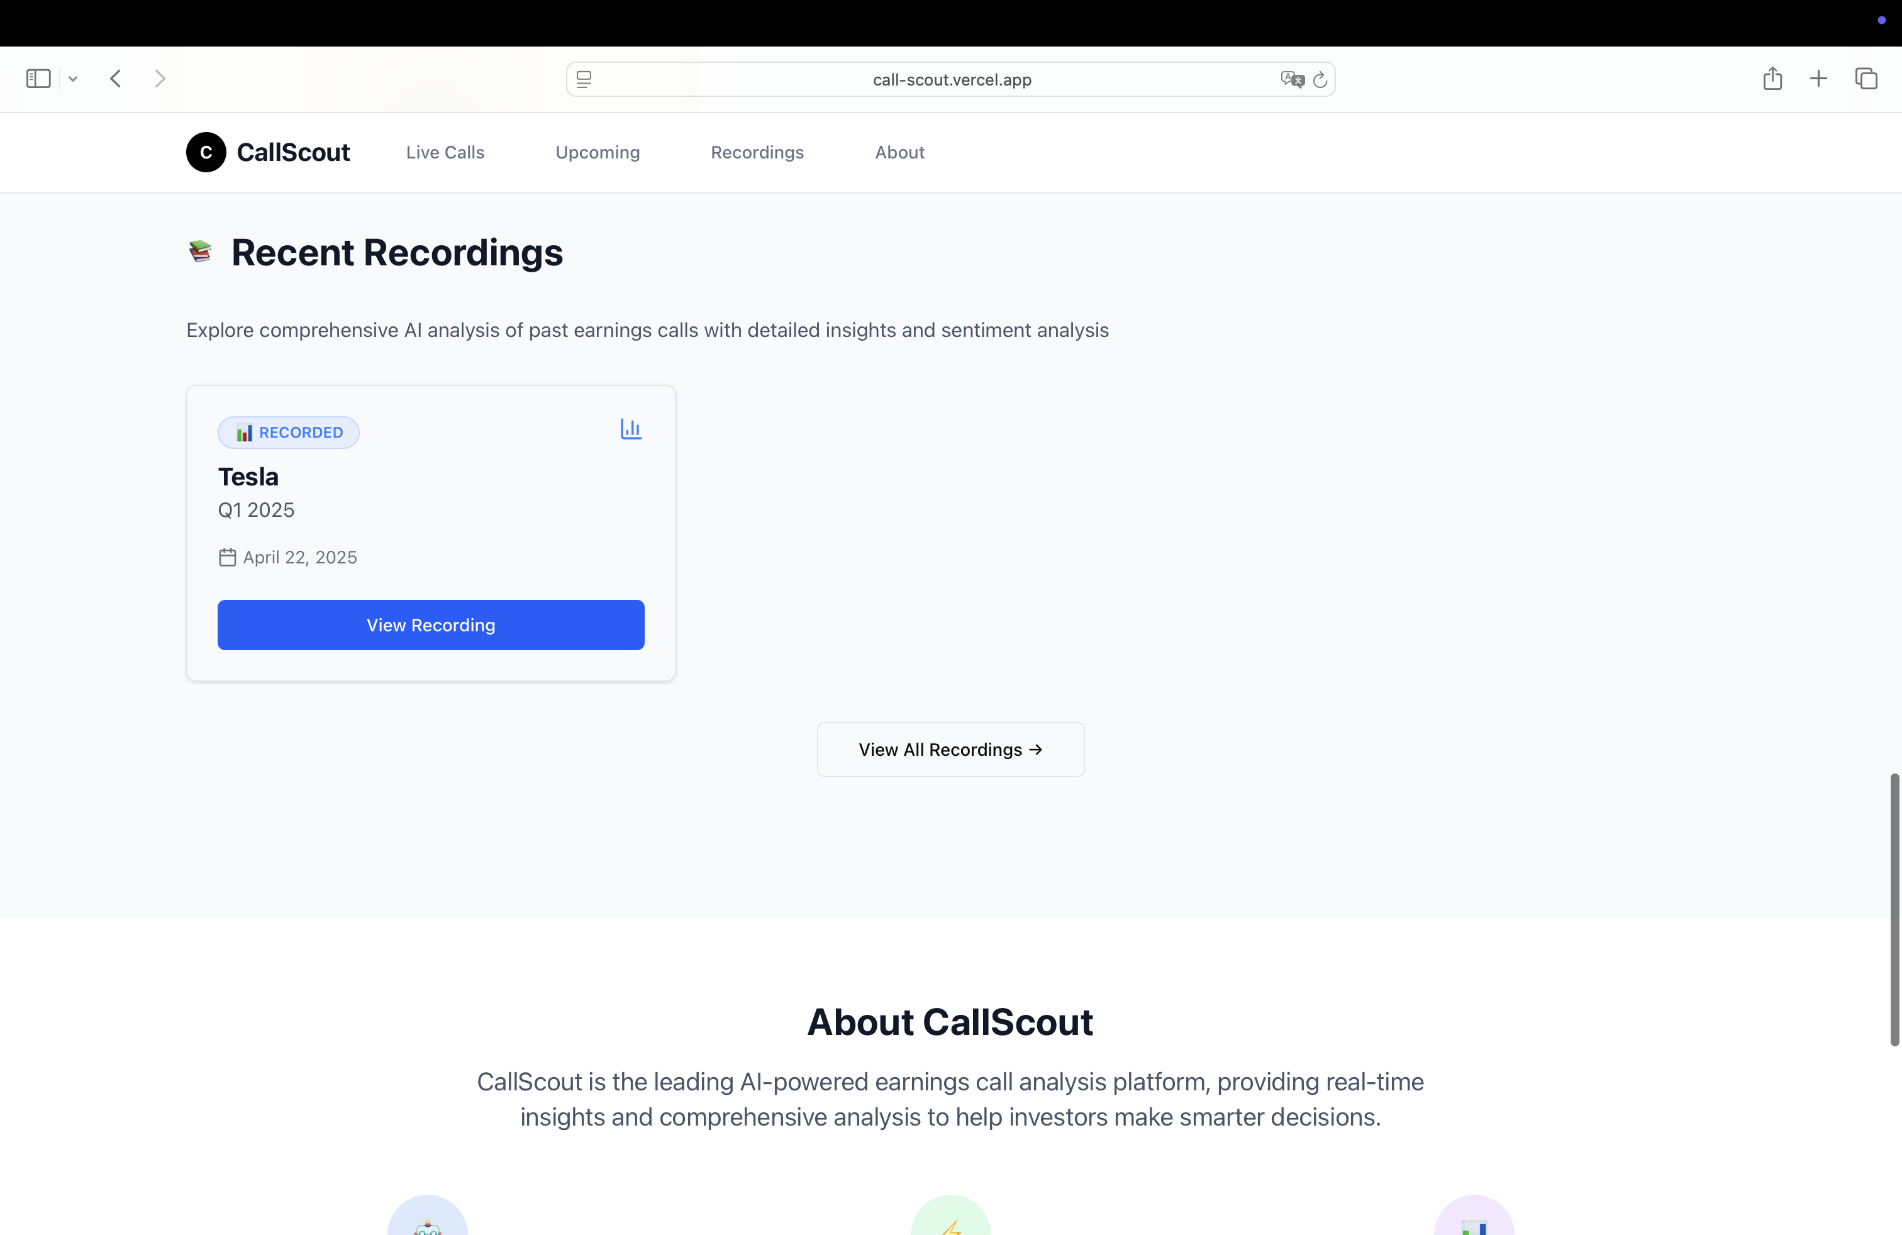Expand the sidebar dropdown chevron

click(x=73, y=78)
